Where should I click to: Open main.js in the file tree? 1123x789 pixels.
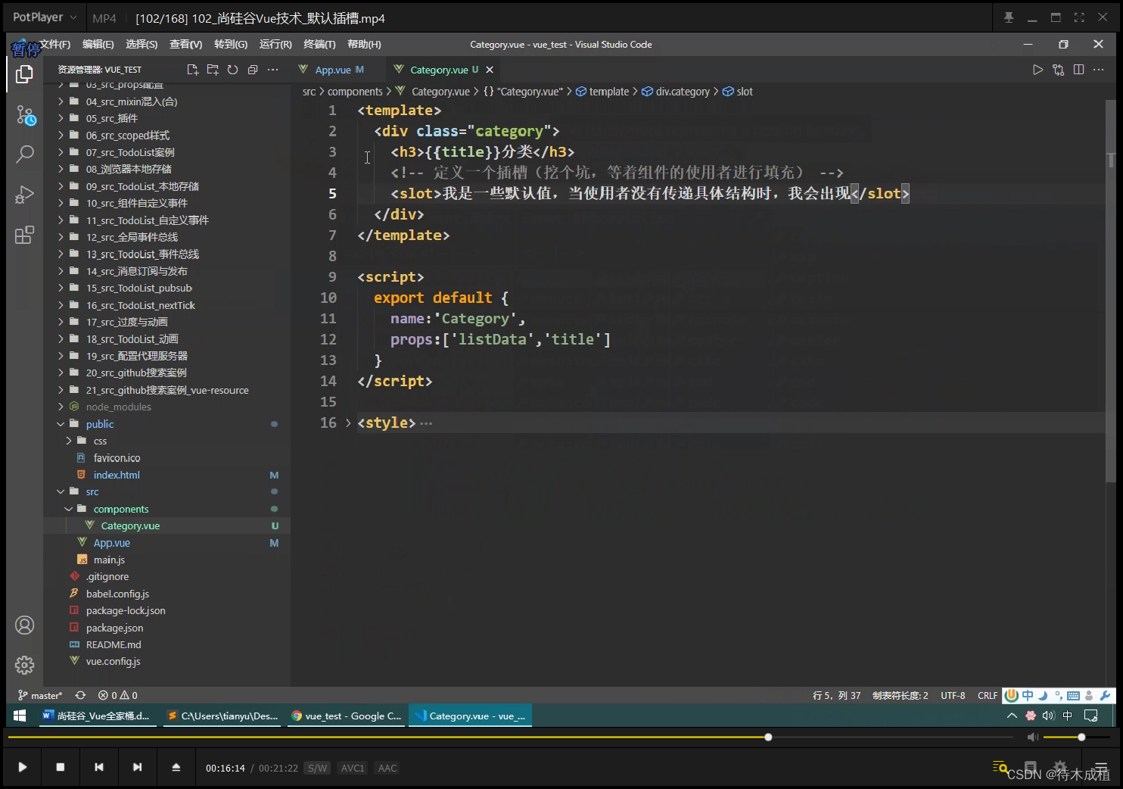pyautogui.click(x=109, y=560)
